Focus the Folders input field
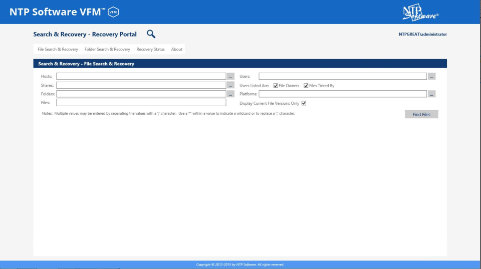481x269 pixels. coord(141,94)
